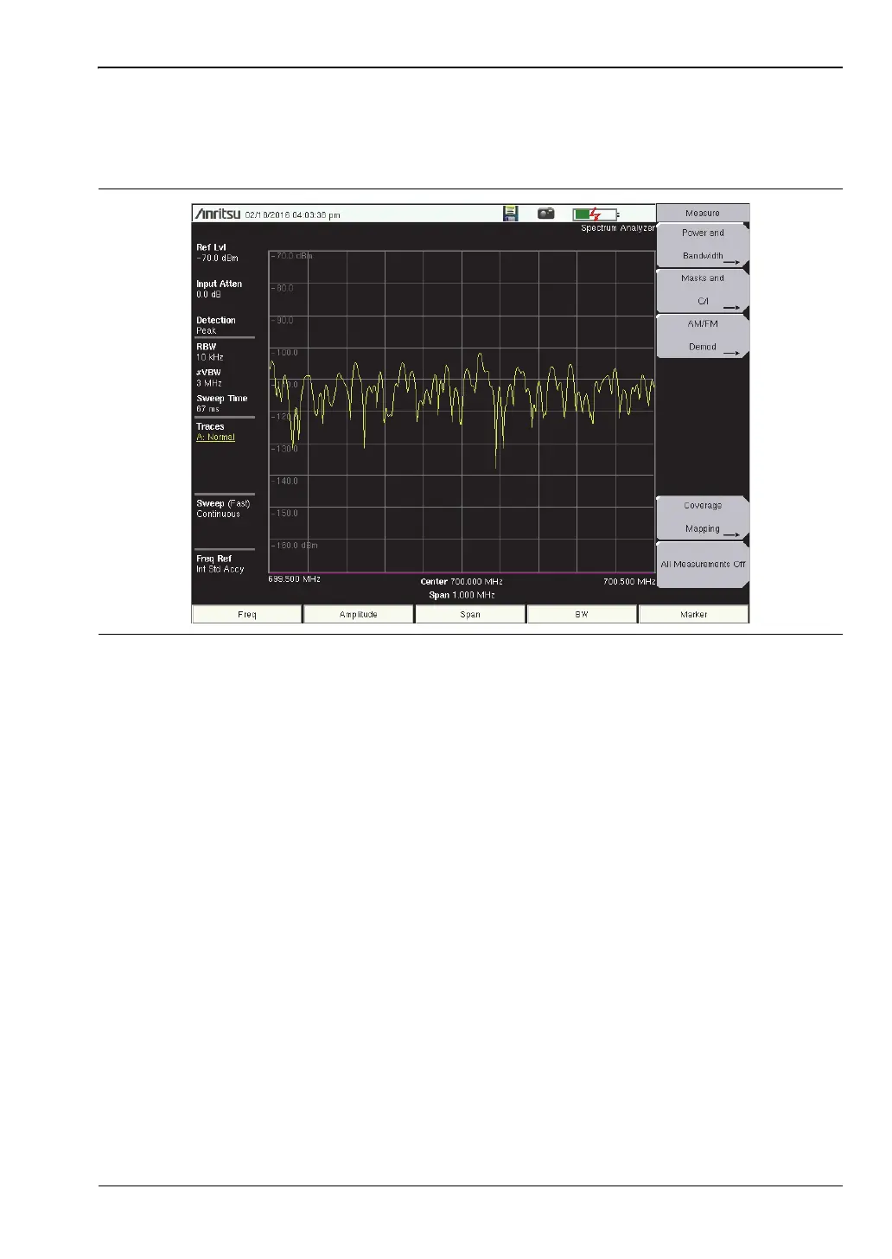This screenshot has width=892, height=1259.
Task: Select the Ref Lvl -70.0 dBm setting
Action: 218,252
